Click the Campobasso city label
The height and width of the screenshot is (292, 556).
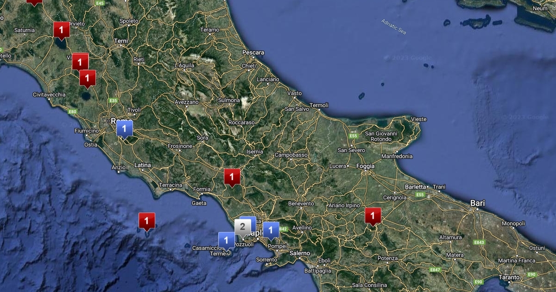pos(291,155)
